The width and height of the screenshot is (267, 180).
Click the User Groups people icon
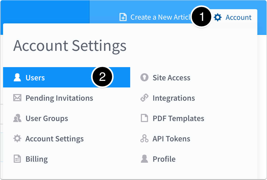coord(17,118)
